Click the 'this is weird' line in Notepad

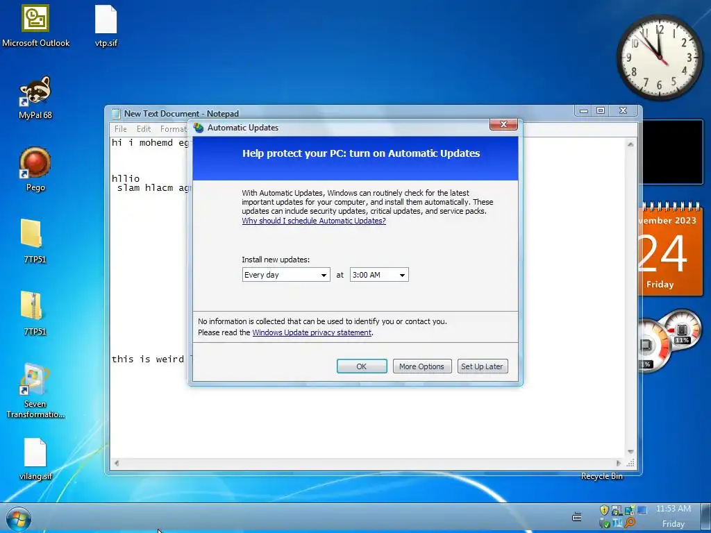pyautogui.click(x=148, y=359)
